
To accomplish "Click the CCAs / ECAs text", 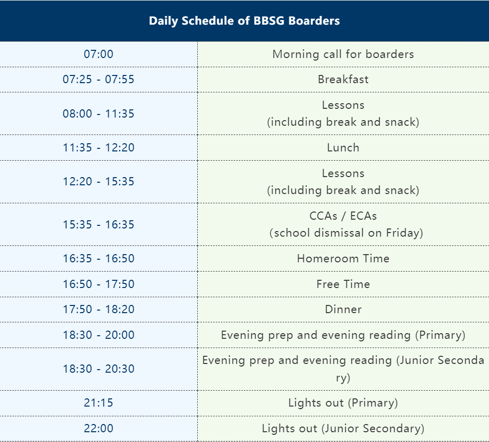I will pos(343,216).
